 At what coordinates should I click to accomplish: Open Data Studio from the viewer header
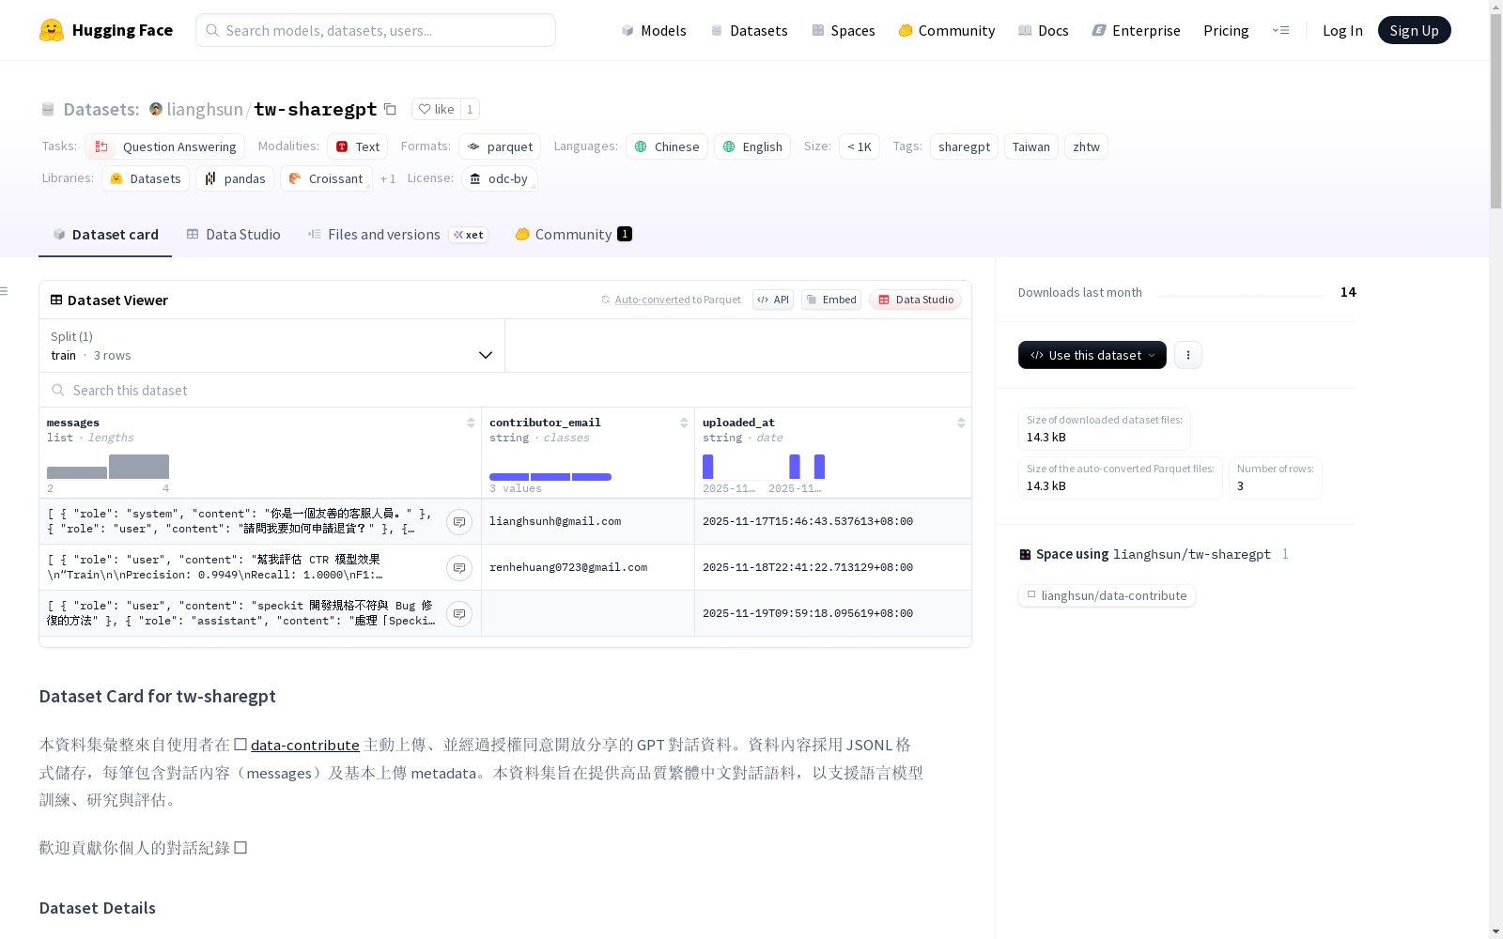click(915, 300)
